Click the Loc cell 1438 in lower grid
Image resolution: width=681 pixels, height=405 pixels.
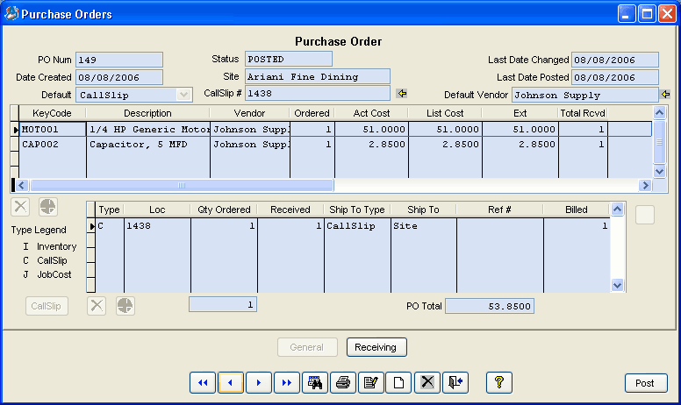coord(157,226)
